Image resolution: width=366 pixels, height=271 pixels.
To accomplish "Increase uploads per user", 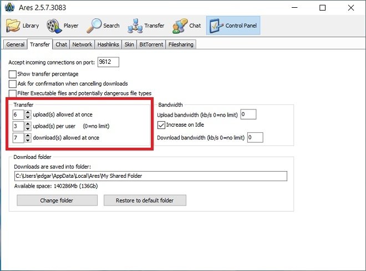I will (28, 124).
